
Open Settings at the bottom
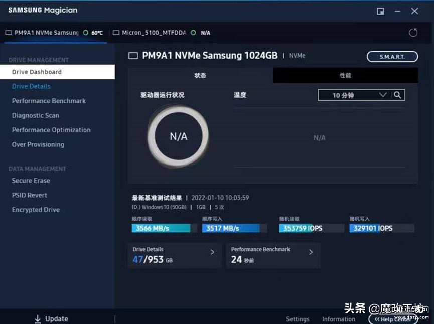[x=298, y=319]
